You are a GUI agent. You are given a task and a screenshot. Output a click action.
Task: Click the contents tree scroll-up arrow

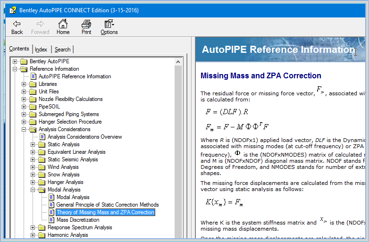pos(178,62)
